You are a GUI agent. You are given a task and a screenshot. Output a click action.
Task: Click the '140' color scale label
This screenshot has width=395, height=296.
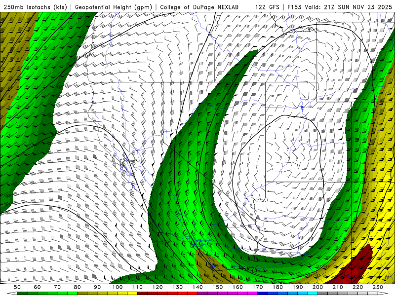(197, 287)
